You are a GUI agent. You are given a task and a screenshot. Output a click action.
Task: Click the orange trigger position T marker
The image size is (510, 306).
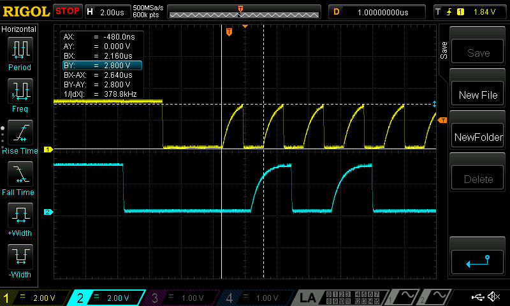229,31
